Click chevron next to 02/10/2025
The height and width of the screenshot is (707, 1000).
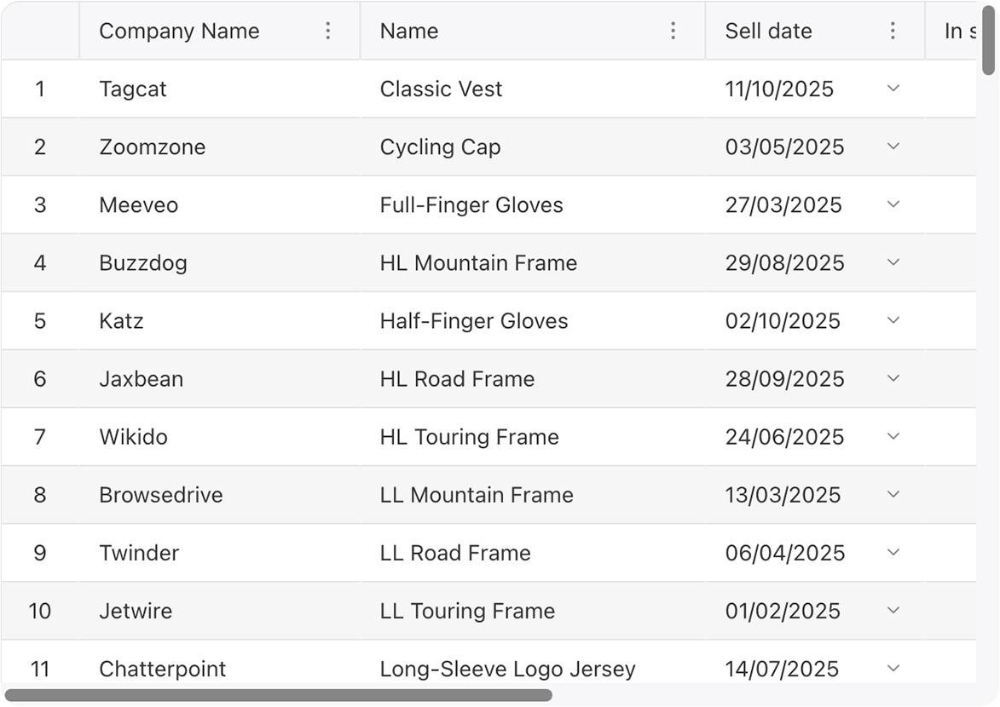pos(893,320)
